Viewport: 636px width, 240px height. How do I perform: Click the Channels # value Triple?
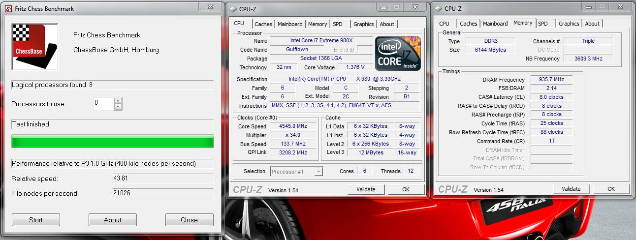[588, 41]
